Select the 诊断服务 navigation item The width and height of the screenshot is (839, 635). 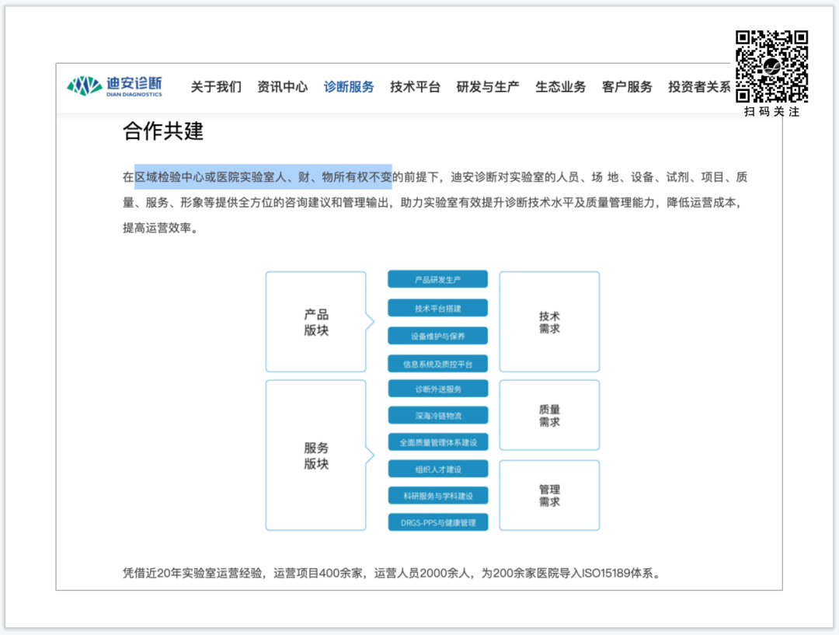tap(349, 87)
